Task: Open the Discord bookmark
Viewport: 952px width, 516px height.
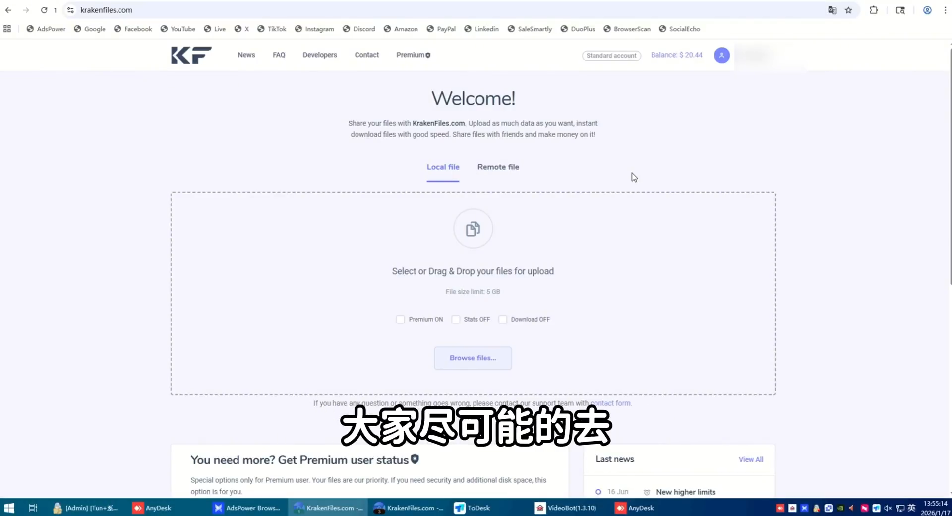Action: (x=359, y=29)
